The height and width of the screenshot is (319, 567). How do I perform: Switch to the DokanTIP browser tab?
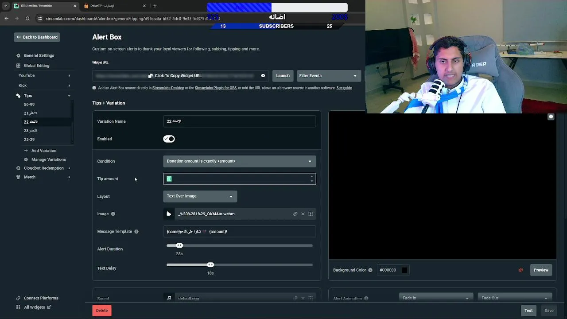pos(114,6)
